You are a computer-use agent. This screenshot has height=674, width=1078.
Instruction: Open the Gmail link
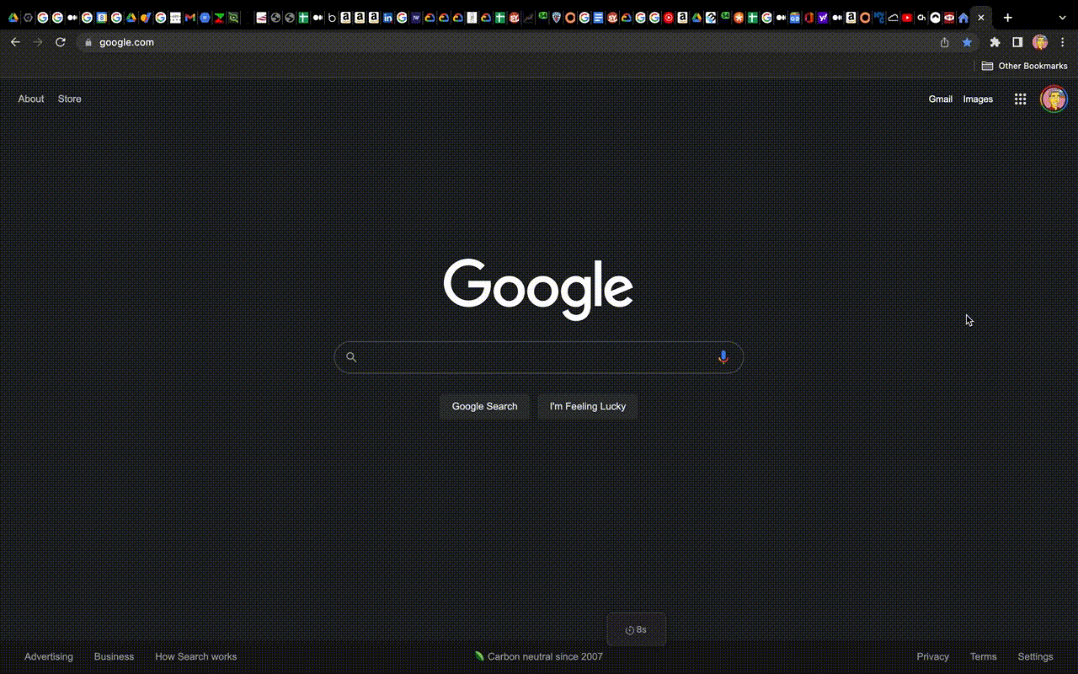click(941, 99)
